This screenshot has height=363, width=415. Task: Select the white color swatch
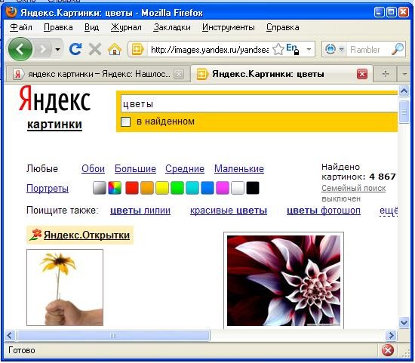(x=238, y=188)
